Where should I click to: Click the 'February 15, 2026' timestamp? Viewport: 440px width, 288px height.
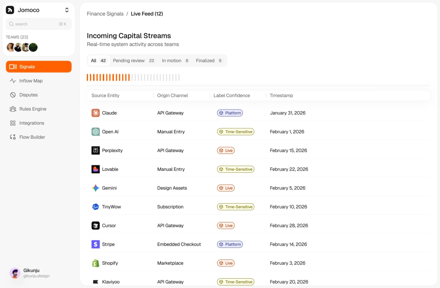(x=288, y=150)
